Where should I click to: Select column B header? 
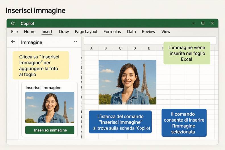tap(106, 48)
